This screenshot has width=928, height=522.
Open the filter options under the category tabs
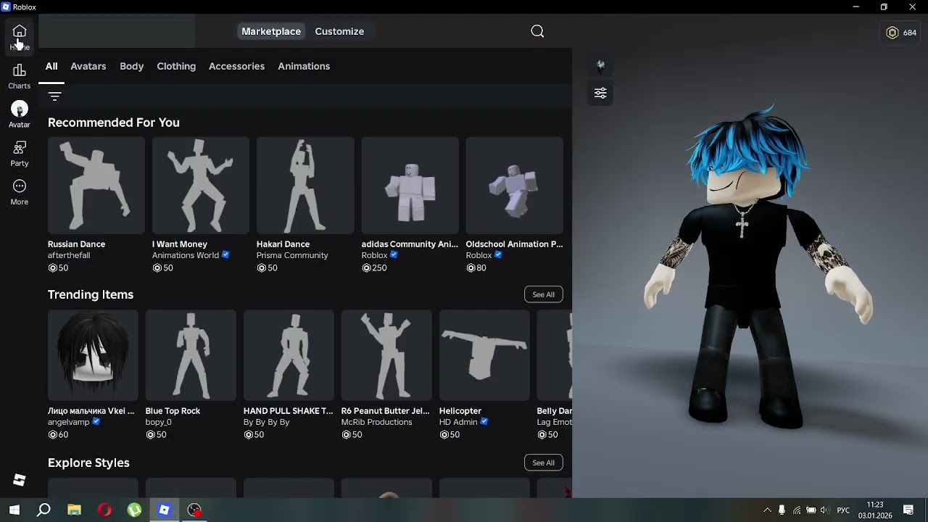point(55,96)
